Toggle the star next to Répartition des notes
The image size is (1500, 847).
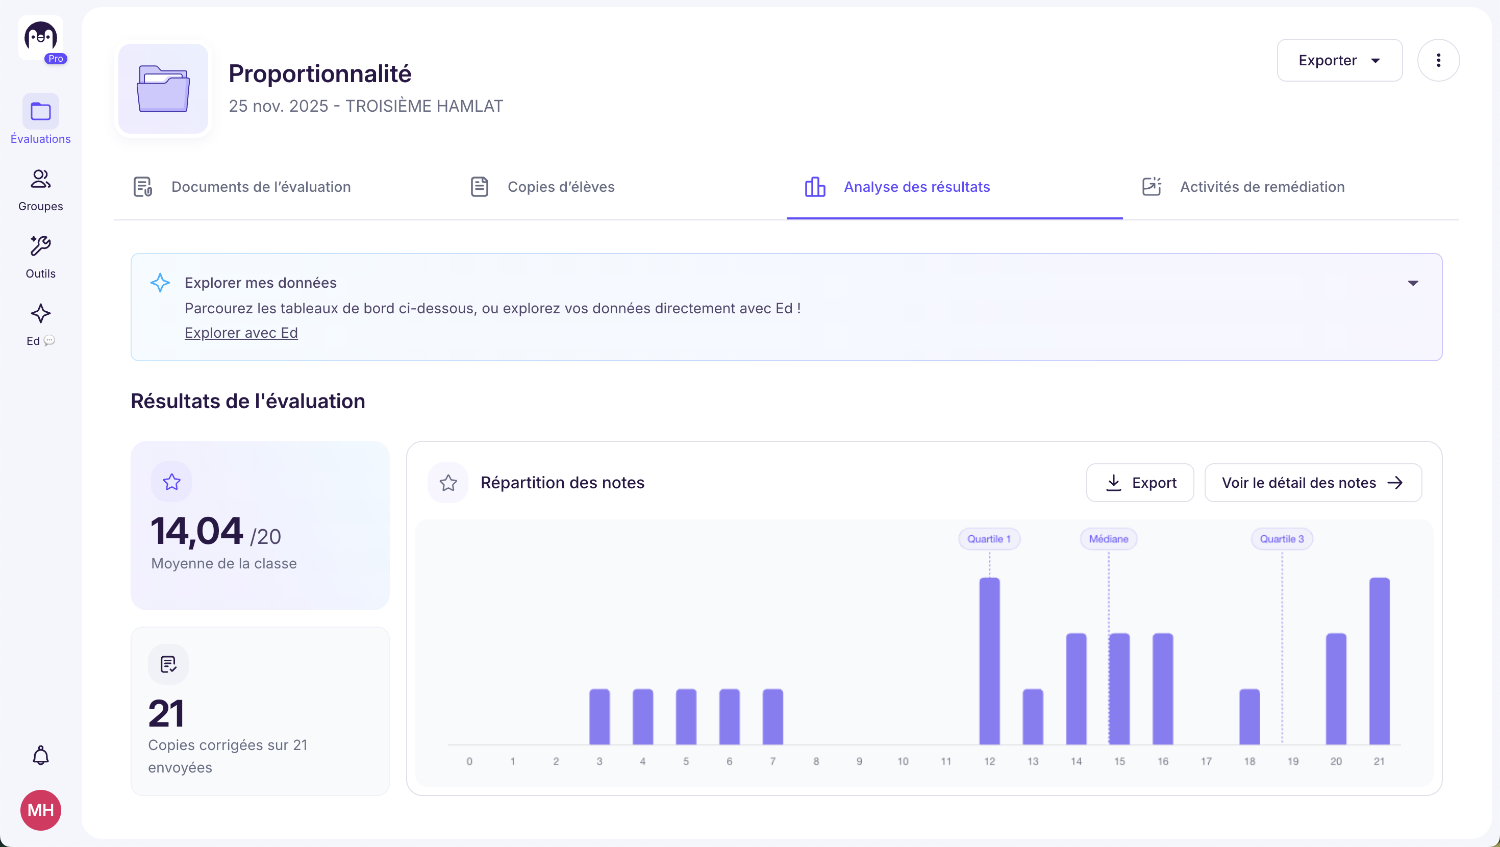tap(448, 482)
